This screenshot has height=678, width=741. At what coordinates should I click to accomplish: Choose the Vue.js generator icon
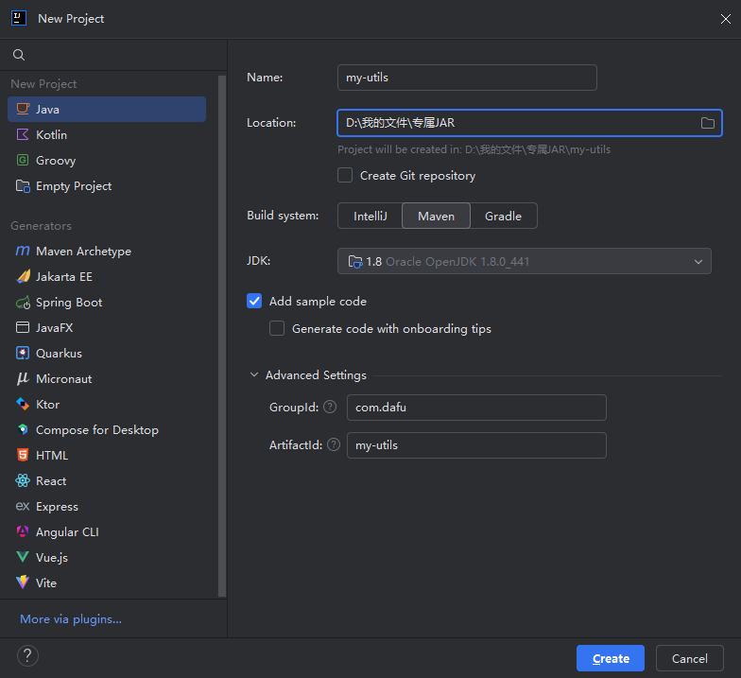[23, 558]
